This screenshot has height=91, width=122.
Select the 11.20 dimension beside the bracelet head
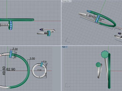point(15,55)
